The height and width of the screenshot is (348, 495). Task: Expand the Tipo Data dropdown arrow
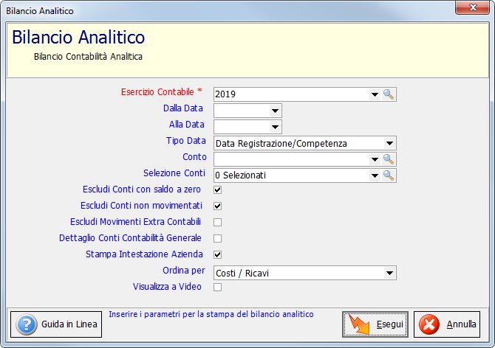click(x=389, y=143)
